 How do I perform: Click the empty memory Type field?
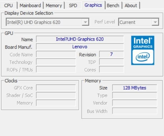click(135, 95)
